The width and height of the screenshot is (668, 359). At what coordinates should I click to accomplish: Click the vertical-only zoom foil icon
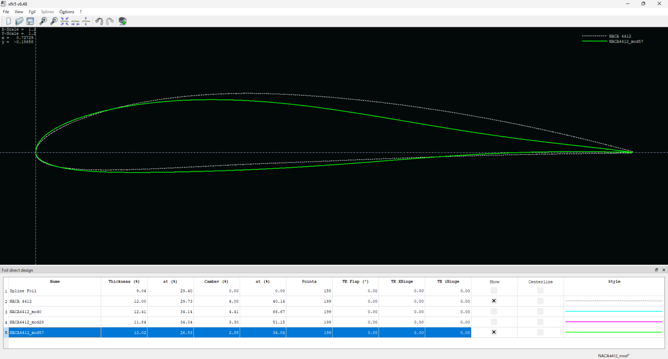(x=86, y=21)
